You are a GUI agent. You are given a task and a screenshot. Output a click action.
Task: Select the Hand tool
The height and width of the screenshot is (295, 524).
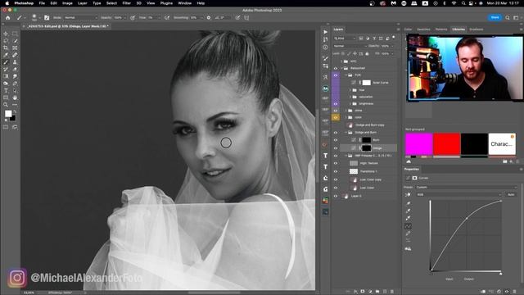pyautogui.click(x=15, y=98)
